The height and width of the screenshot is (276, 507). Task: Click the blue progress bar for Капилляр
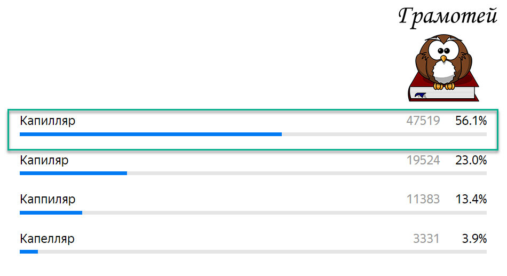[150, 135]
